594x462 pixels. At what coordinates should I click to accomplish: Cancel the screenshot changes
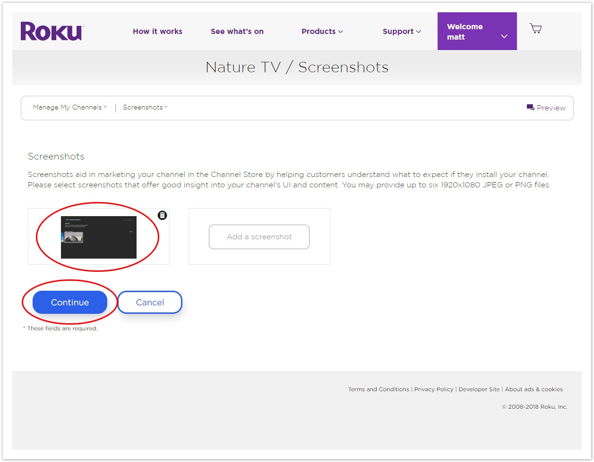pyautogui.click(x=150, y=302)
